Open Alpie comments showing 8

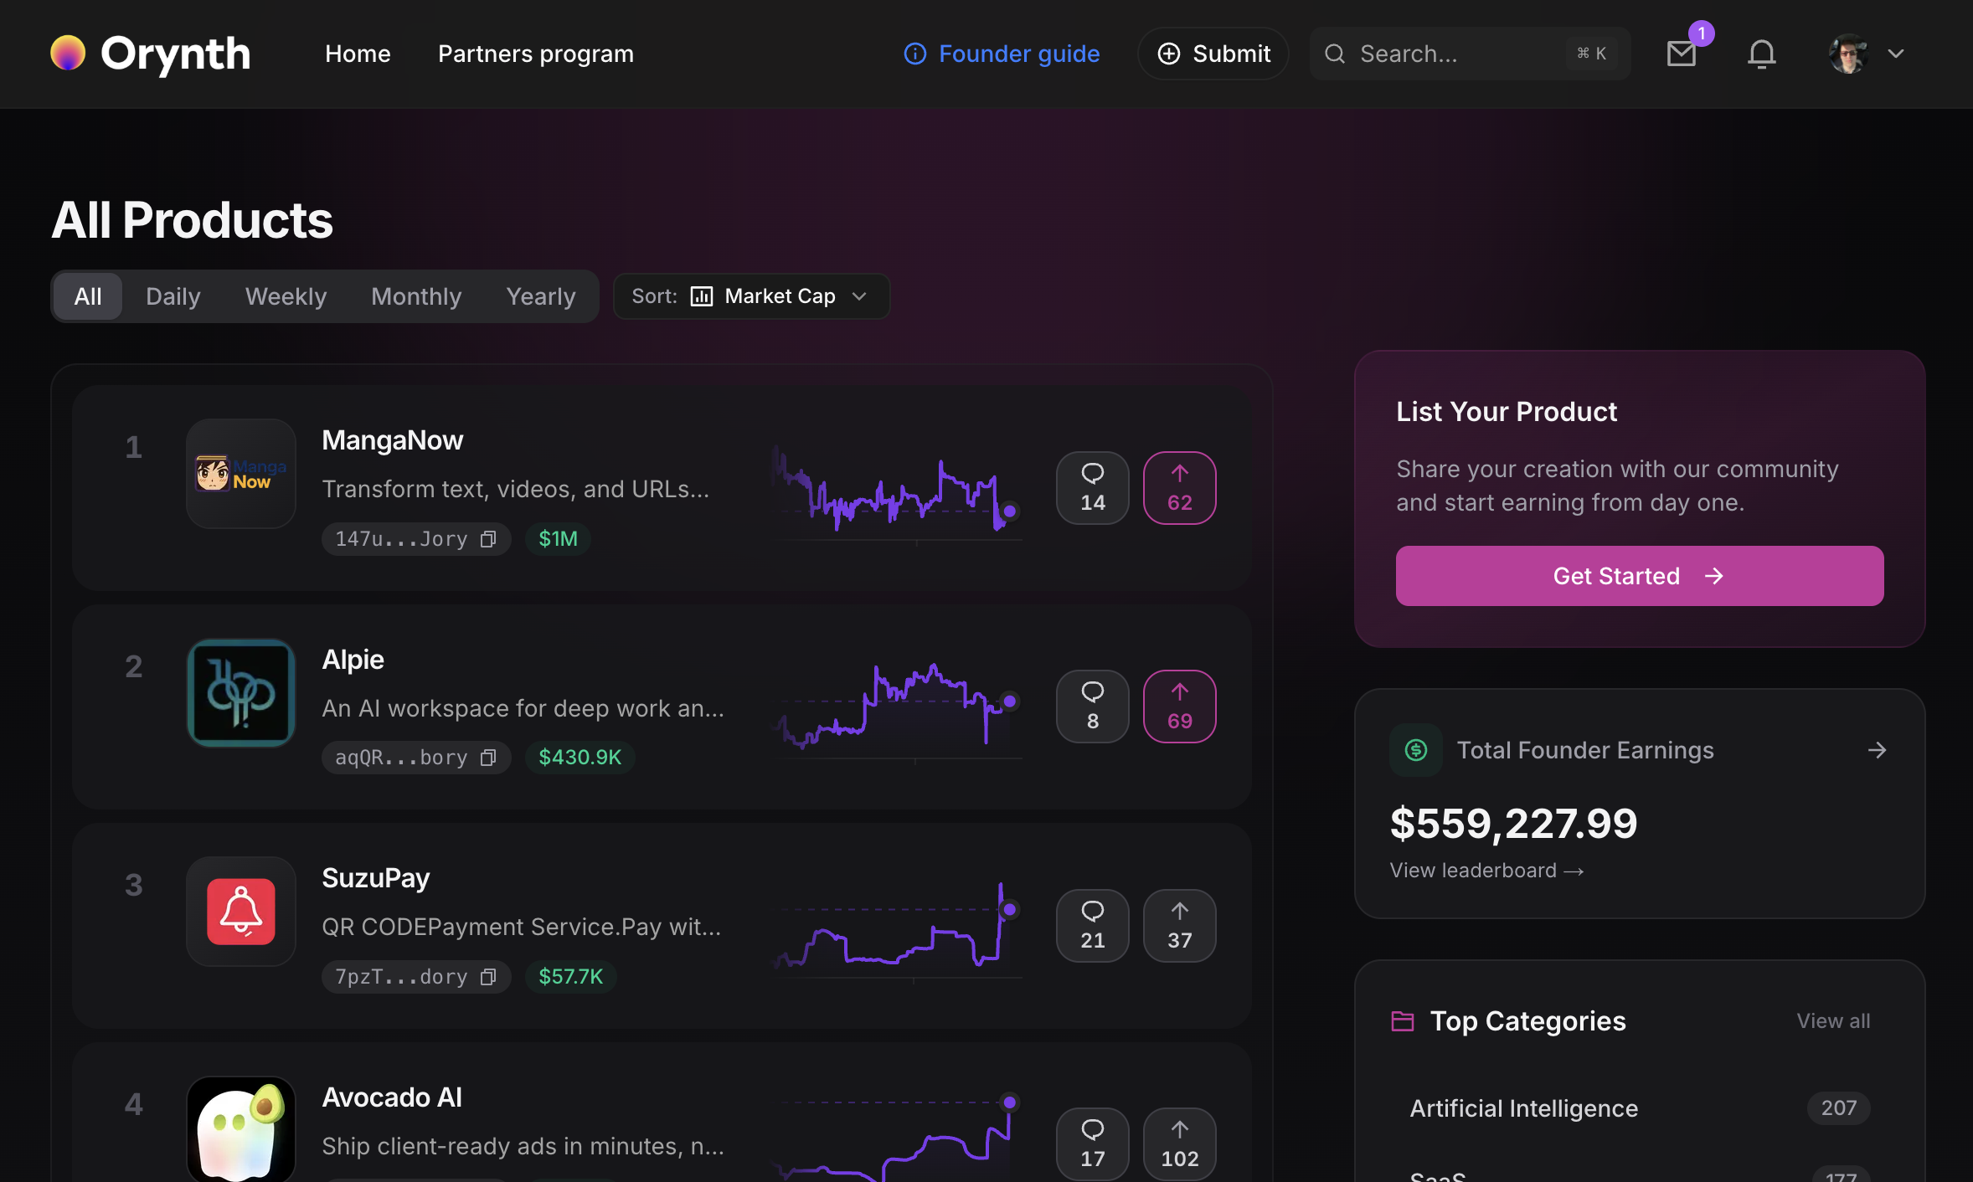[1092, 707]
